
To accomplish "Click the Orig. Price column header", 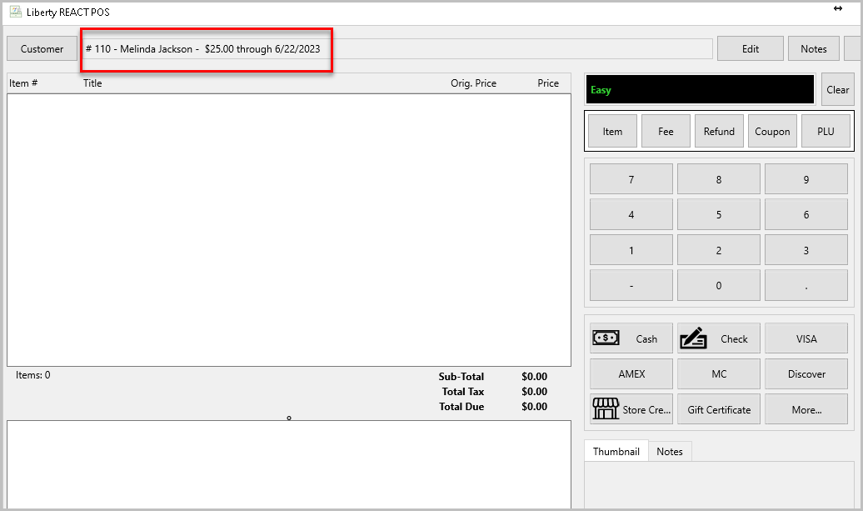I will 473,83.
